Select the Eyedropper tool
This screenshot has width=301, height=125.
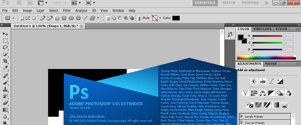click(x=5, y=68)
